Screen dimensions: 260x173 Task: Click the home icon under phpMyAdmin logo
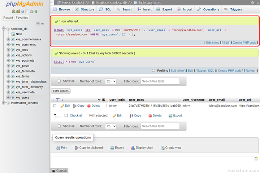[x=13, y=11]
